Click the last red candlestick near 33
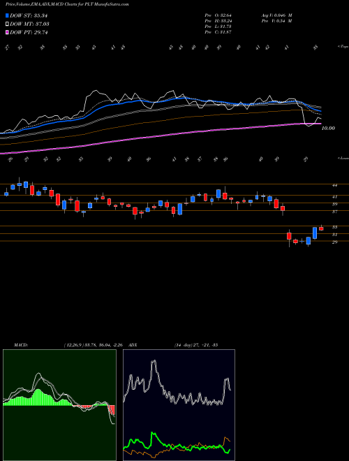349x461 pixels. pos(321,228)
